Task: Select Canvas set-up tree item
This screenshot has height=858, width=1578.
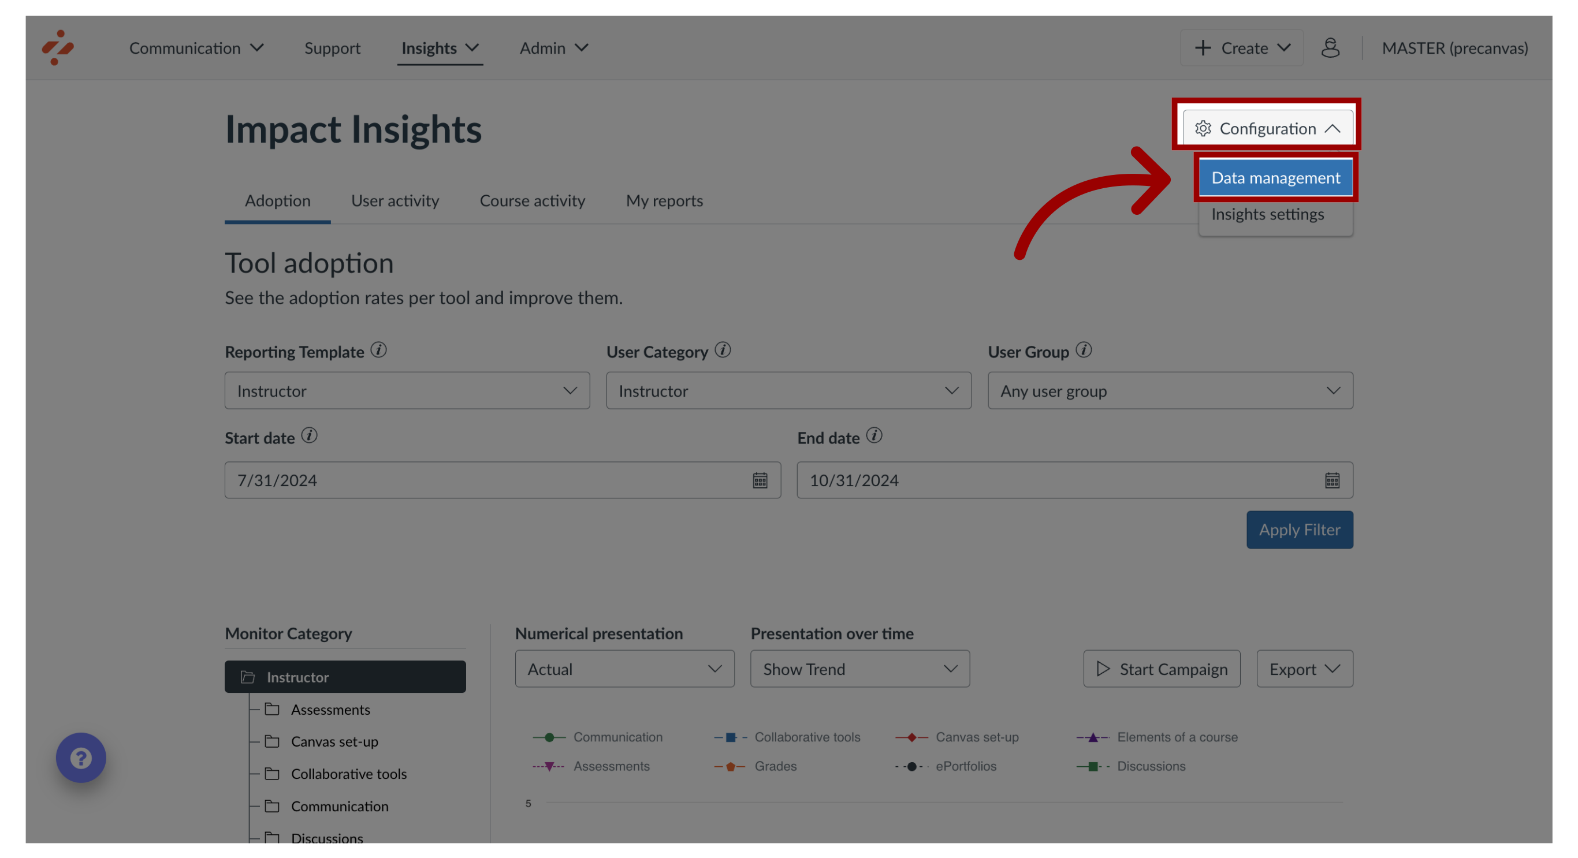Action: [334, 741]
